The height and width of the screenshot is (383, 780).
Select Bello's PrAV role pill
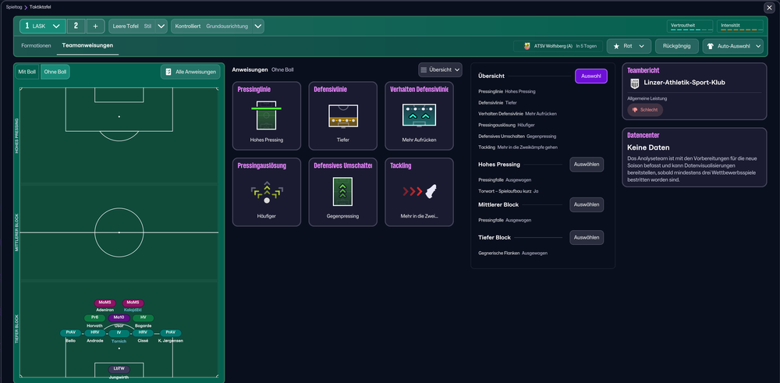70,333
